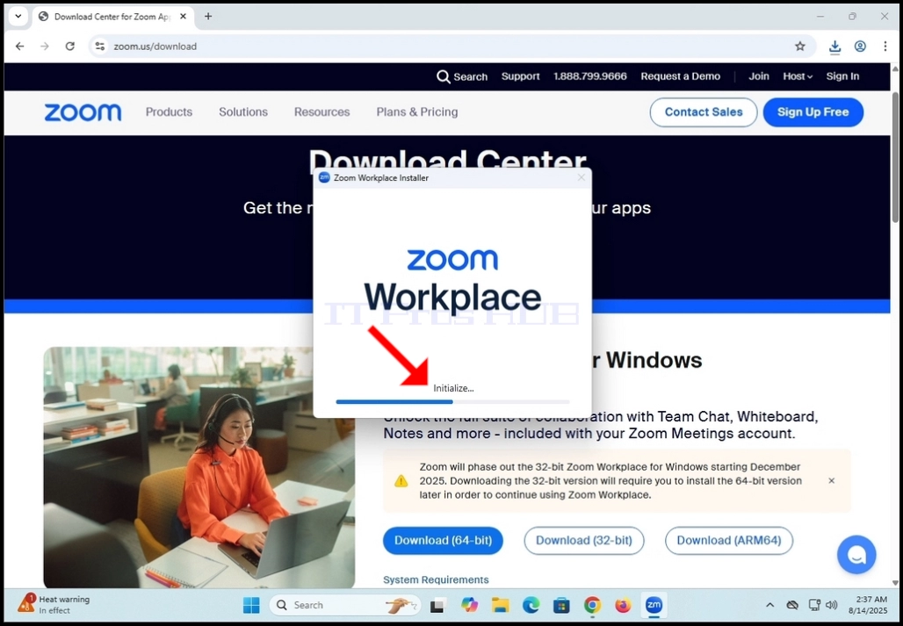Open File Explorer from the taskbar
This screenshot has width=903, height=626.
(500, 605)
